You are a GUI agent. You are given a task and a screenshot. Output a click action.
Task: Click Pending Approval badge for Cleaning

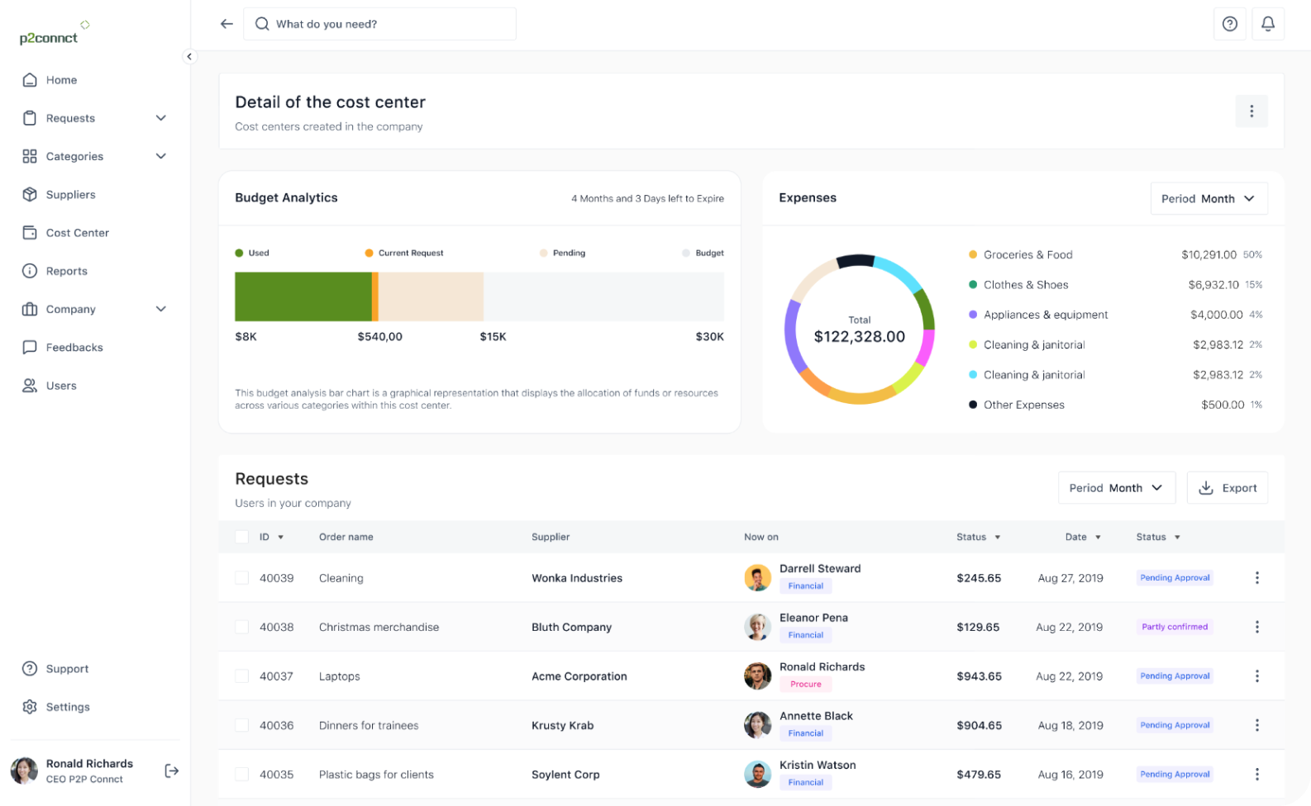tap(1175, 578)
